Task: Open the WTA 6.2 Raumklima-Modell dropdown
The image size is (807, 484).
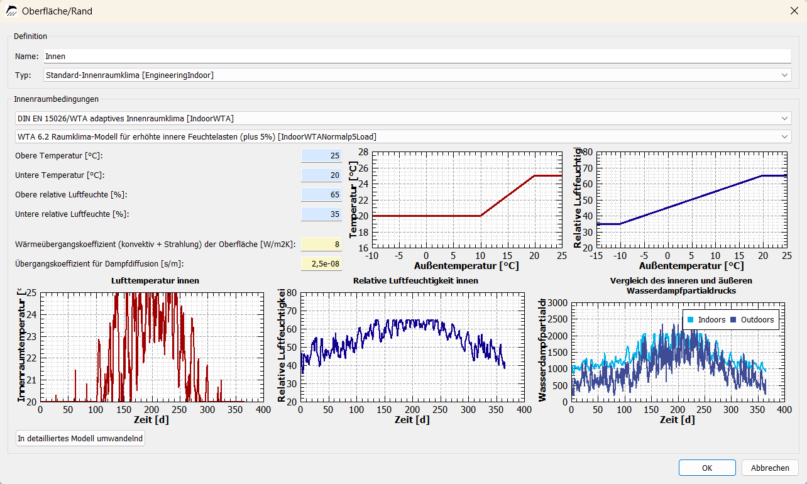Action: pos(403,136)
